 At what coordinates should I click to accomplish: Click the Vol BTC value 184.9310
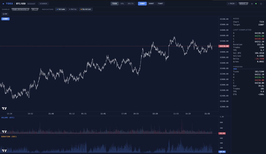click(259, 53)
